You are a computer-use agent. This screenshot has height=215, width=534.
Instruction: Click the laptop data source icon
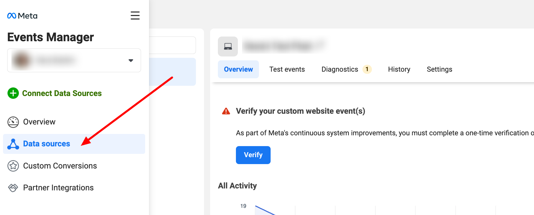[x=228, y=46]
